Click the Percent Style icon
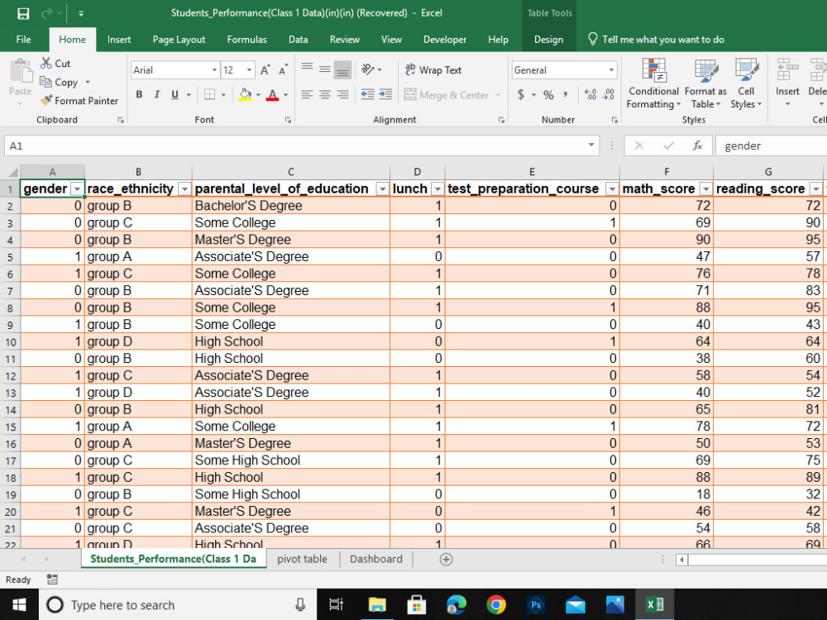Screen dimensions: 827x620 coord(548,95)
